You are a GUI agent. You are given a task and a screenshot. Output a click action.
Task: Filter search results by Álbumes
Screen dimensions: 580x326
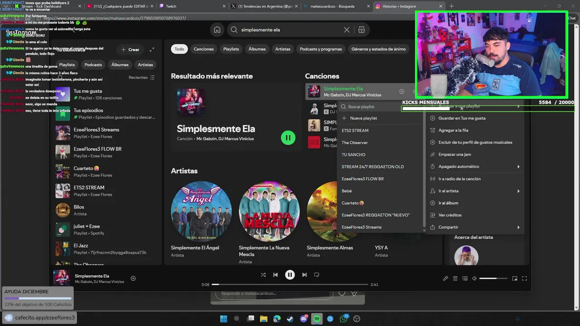[257, 49]
